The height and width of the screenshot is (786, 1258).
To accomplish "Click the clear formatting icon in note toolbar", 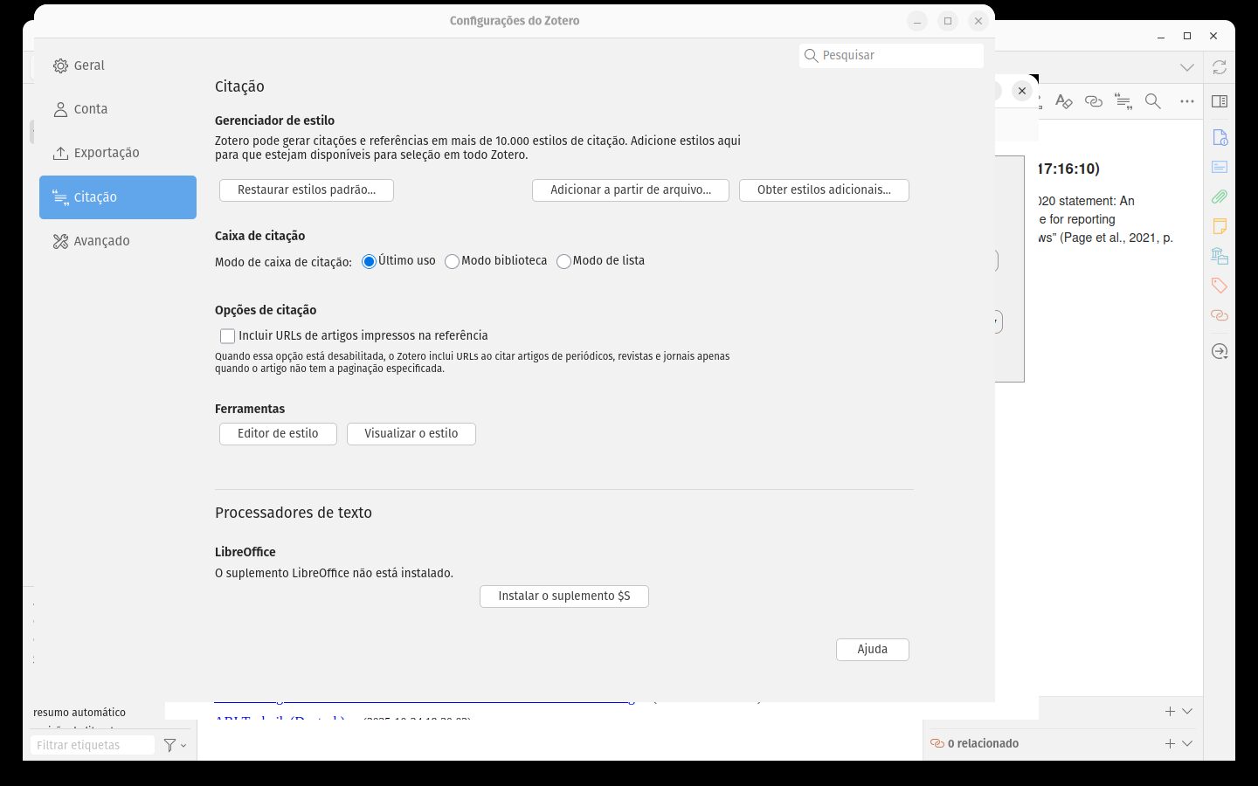I will (x=1063, y=101).
